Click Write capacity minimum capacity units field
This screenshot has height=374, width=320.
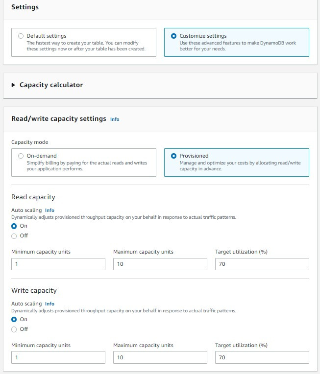pyautogui.click(x=58, y=358)
